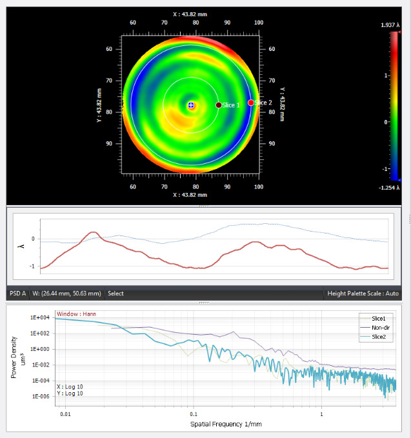Click the Select mode in the status bar
The height and width of the screenshot is (438, 411).
pos(115,294)
